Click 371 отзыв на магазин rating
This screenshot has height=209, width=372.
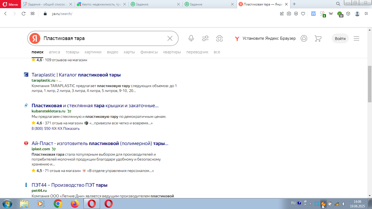click(x=64, y=123)
